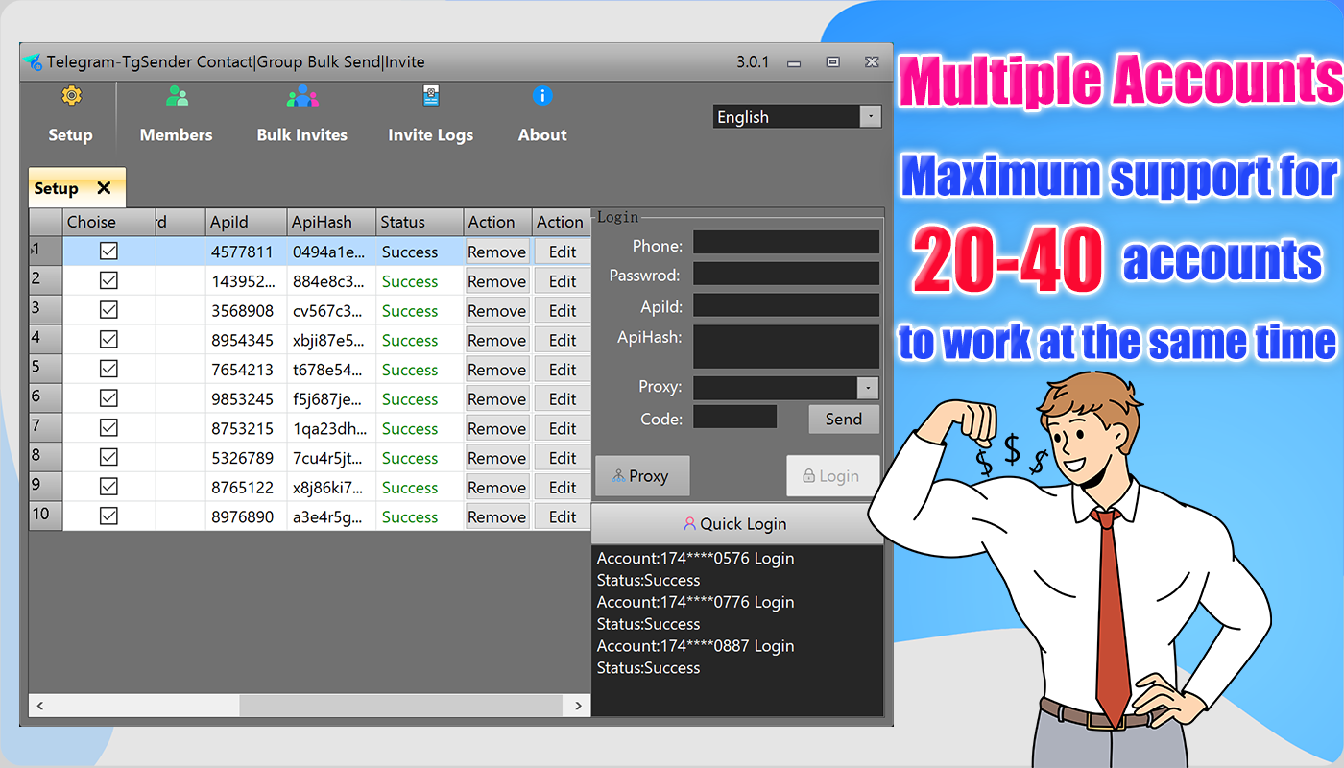Switch to the Setup tab
This screenshot has height=768, width=1344.
[x=58, y=188]
